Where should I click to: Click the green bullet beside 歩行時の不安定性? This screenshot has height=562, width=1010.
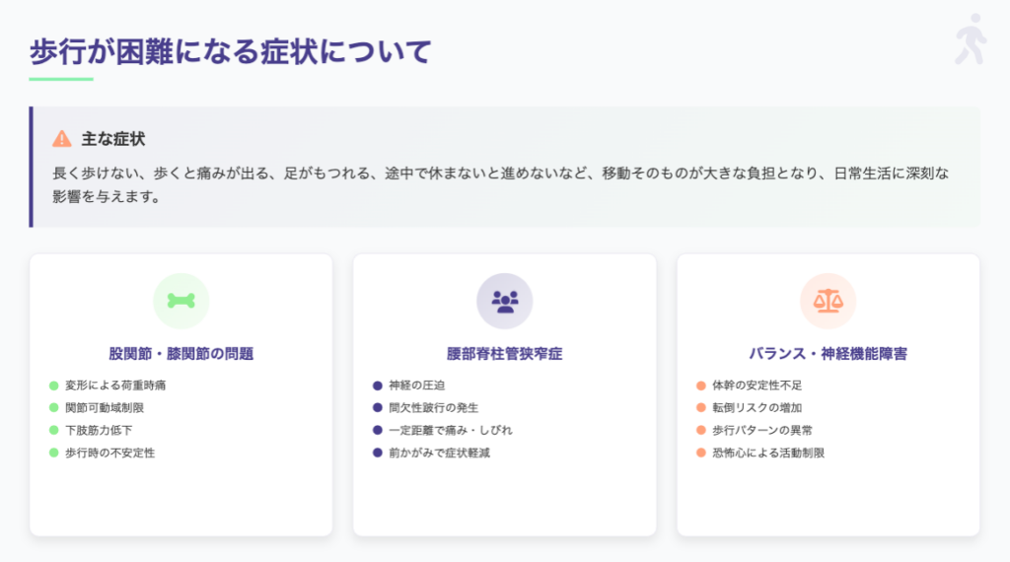coord(54,453)
